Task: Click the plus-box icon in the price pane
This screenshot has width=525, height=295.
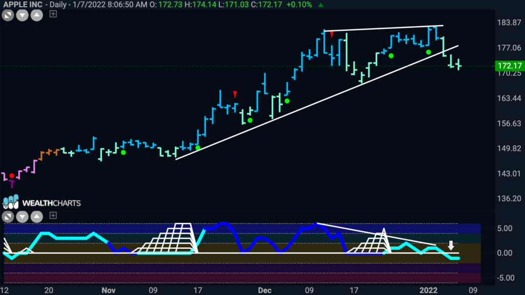Action: click(53, 14)
